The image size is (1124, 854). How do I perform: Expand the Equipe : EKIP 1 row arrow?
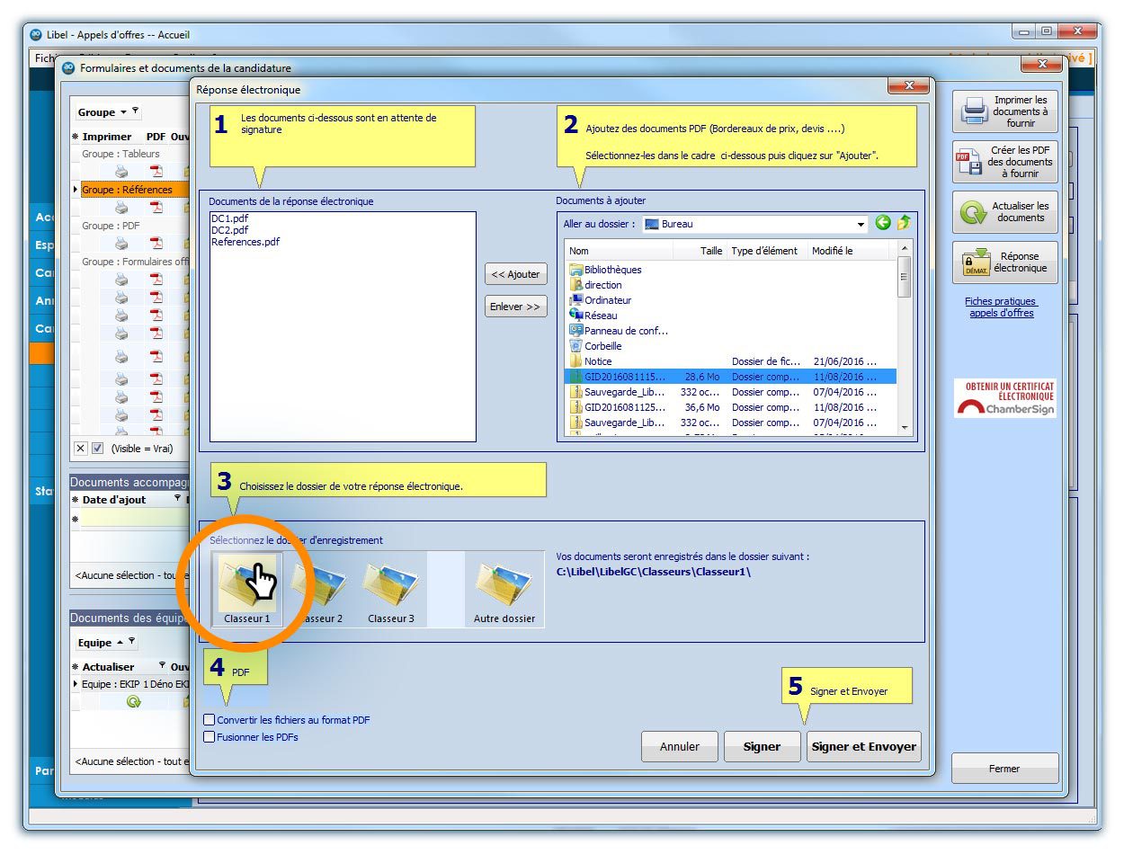click(x=76, y=684)
